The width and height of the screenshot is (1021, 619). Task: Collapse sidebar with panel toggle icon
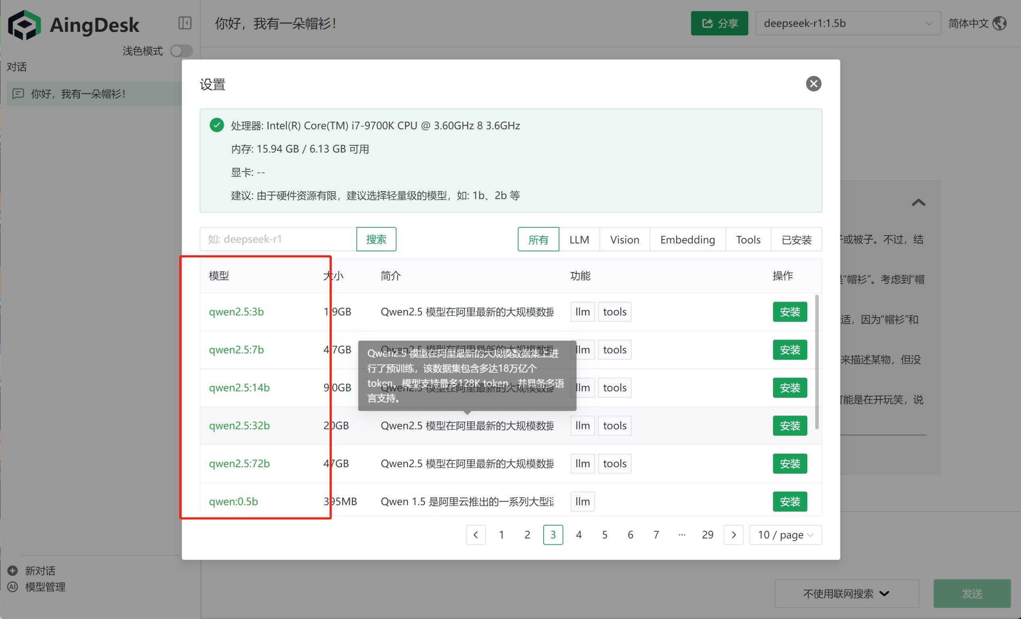[x=185, y=23]
